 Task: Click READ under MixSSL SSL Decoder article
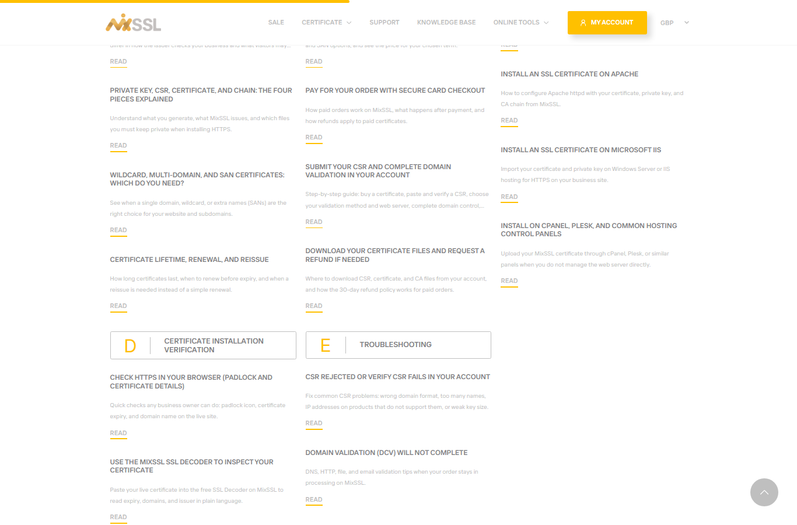click(x=118, y=517)
